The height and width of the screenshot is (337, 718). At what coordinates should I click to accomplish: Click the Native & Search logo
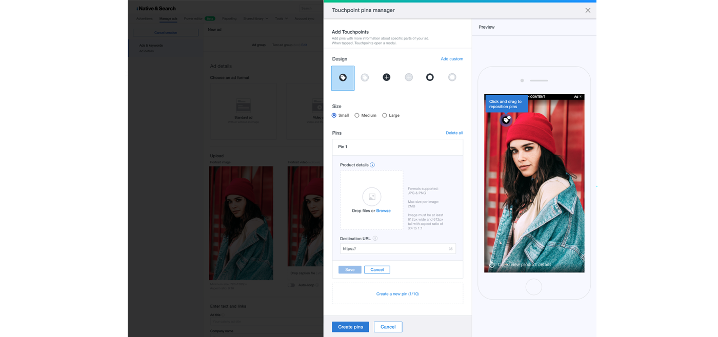point(156,9)
